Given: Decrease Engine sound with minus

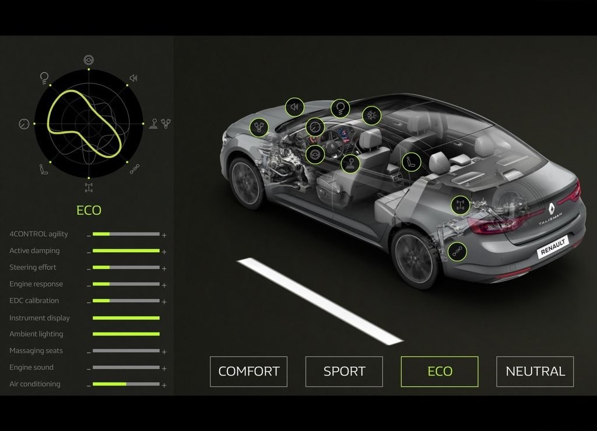Looking at the screenshot, I should 89,369.
